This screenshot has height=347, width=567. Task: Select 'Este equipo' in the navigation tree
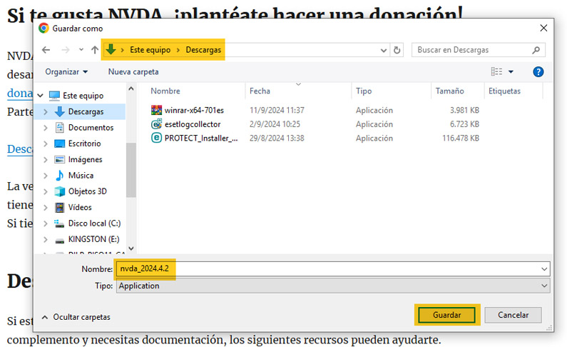(83, 96)
